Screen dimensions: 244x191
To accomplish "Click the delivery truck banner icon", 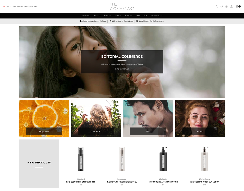I will [x=137, y=21].
